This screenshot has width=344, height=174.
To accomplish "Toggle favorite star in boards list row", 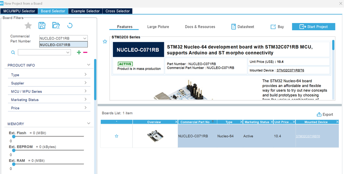I will [116, 136].
